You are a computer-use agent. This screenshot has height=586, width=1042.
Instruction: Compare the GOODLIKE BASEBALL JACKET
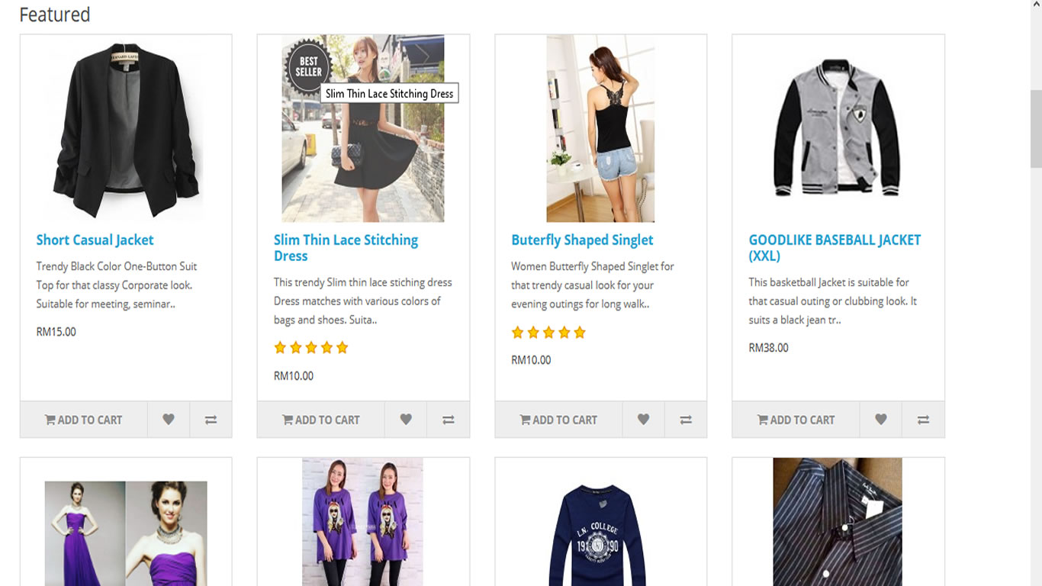pos(922,419)
